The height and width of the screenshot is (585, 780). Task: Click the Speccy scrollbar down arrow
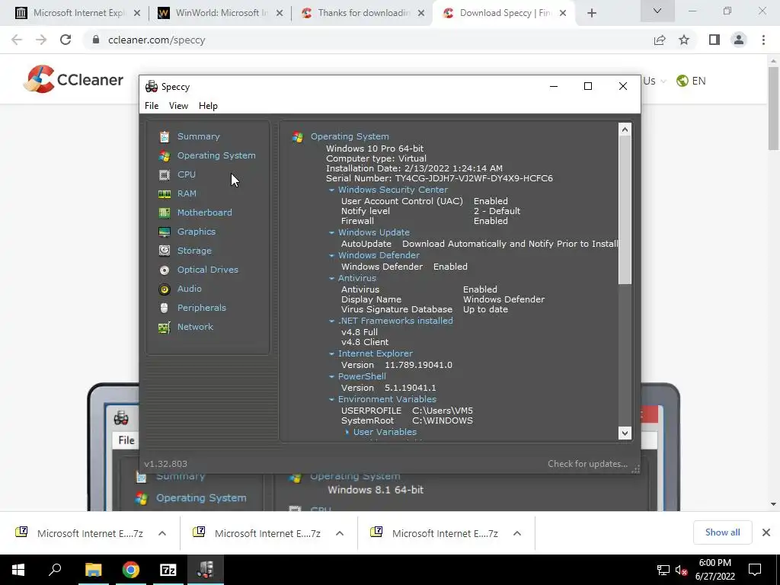tap(625, 433)
